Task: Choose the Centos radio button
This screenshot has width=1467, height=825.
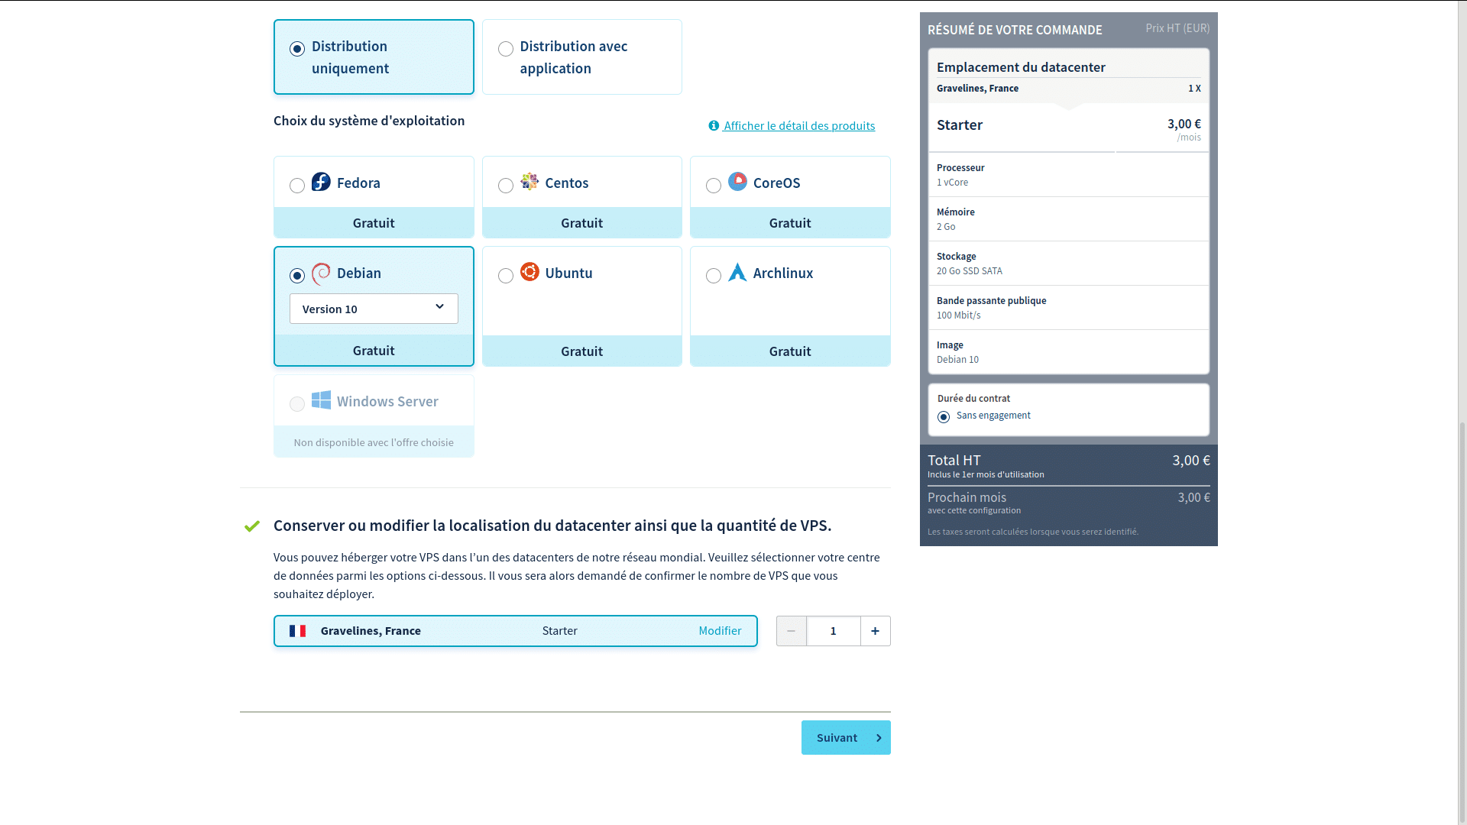Action: (506, 186)
